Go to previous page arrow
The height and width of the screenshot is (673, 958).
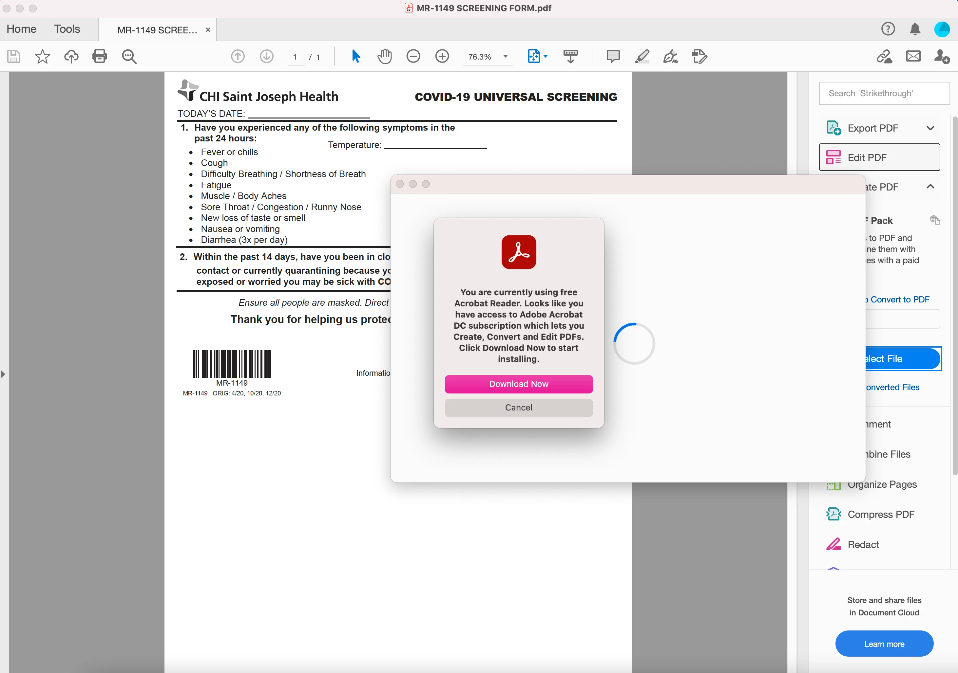238,56
